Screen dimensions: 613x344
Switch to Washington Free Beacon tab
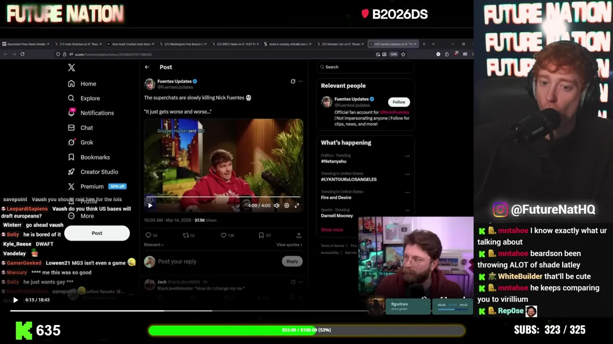pos(184,44)
